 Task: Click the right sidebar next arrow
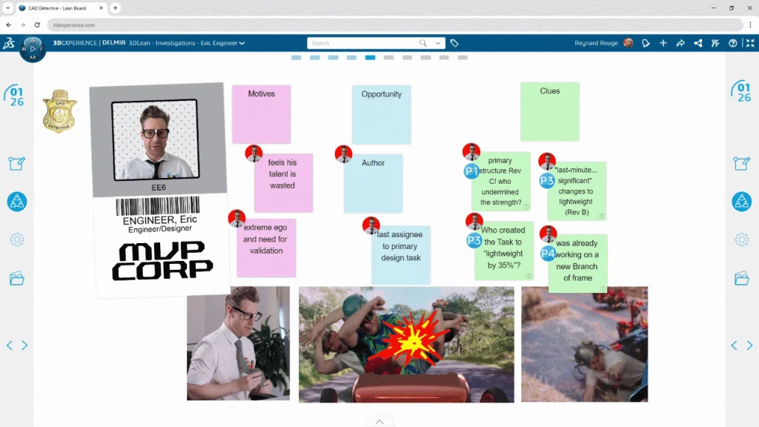pyautogui.click(x=749, y=345)
